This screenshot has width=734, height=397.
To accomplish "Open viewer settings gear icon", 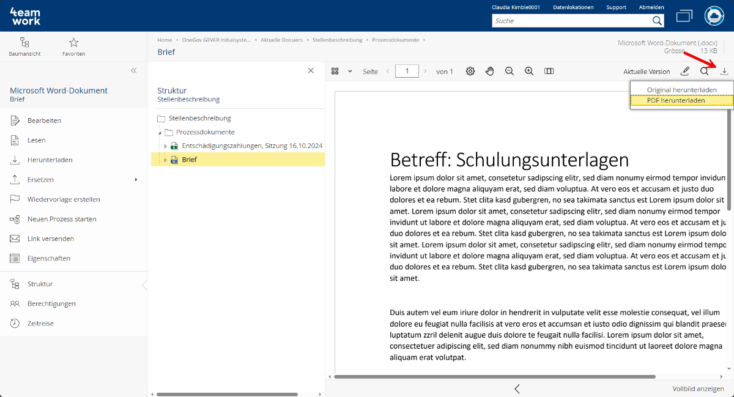I will pyautogui.click(x=470, y=71).
